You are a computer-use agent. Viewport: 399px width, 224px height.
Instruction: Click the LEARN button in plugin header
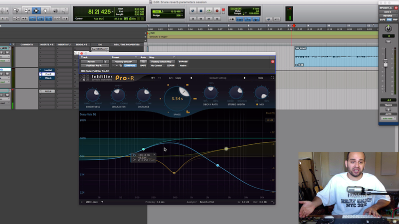[171, 66]
